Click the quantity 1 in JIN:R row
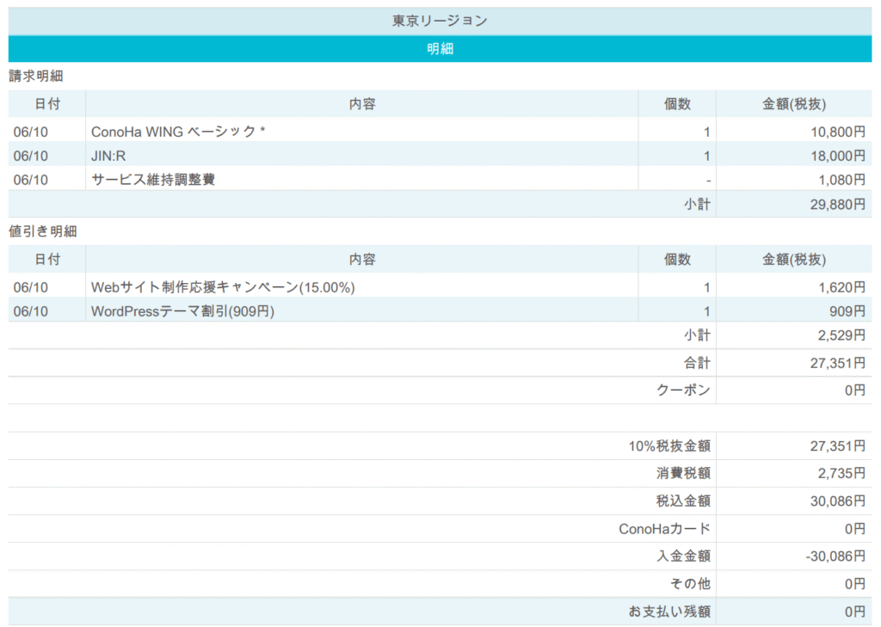Image resolution: width=881 pixels, height=627 pixels. pos(707,157)
